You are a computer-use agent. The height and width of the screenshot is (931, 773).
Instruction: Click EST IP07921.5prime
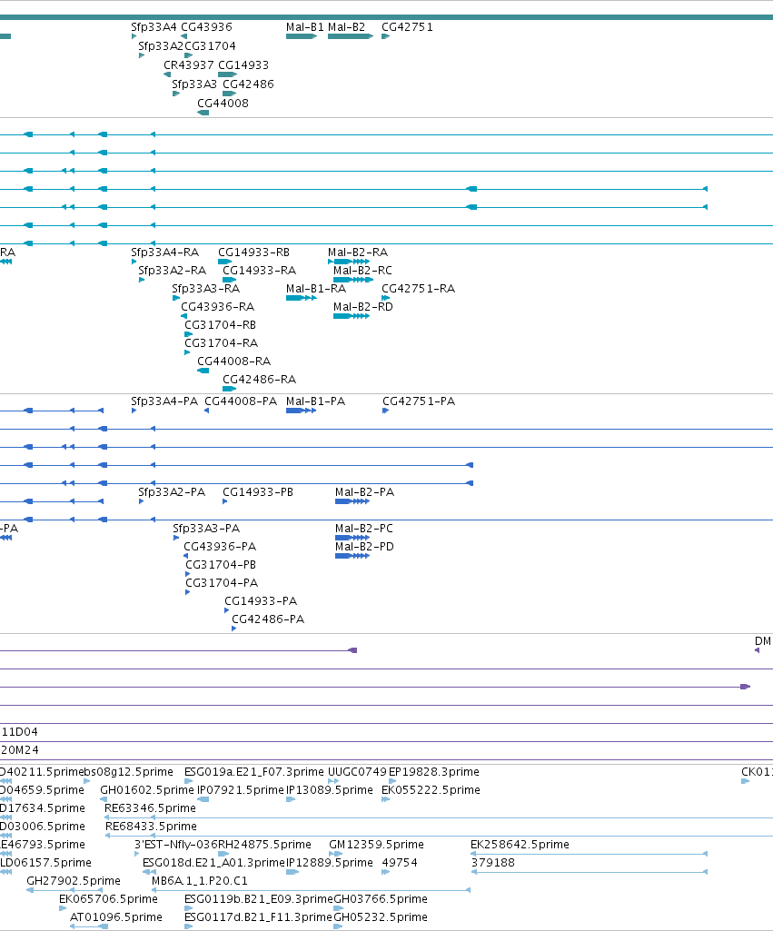click(x=241, y=790)
